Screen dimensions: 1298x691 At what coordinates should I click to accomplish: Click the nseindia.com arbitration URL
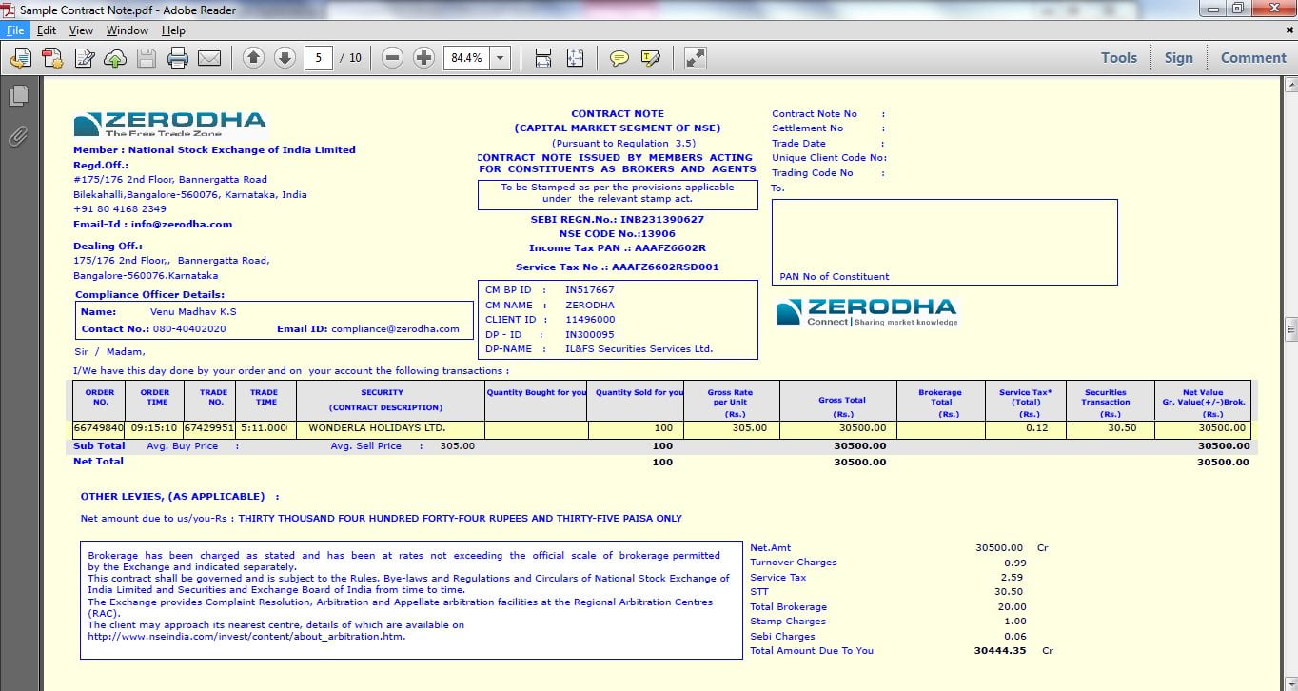pos(246,637)
